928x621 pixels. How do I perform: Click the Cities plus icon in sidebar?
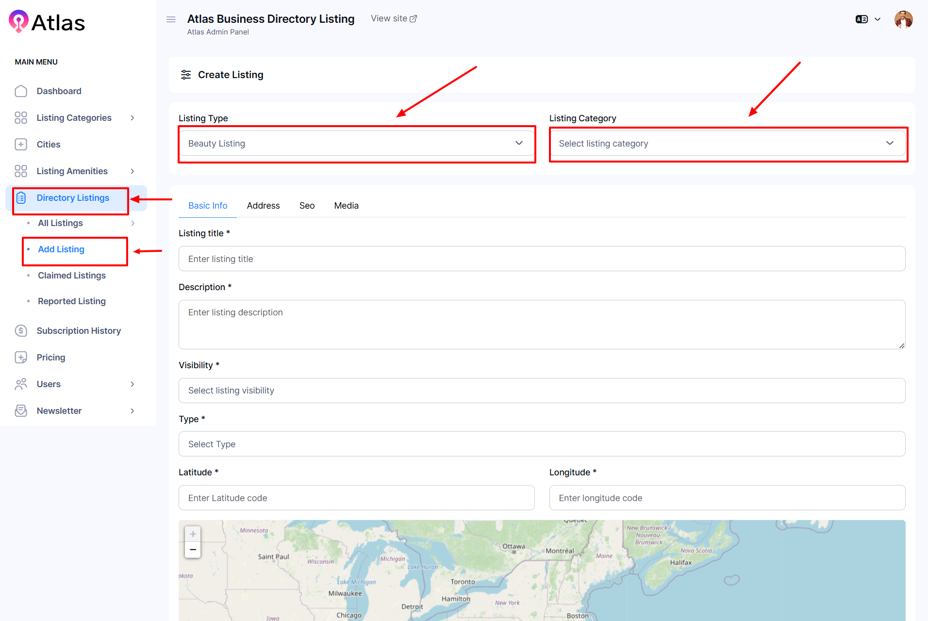coord(21,145)
